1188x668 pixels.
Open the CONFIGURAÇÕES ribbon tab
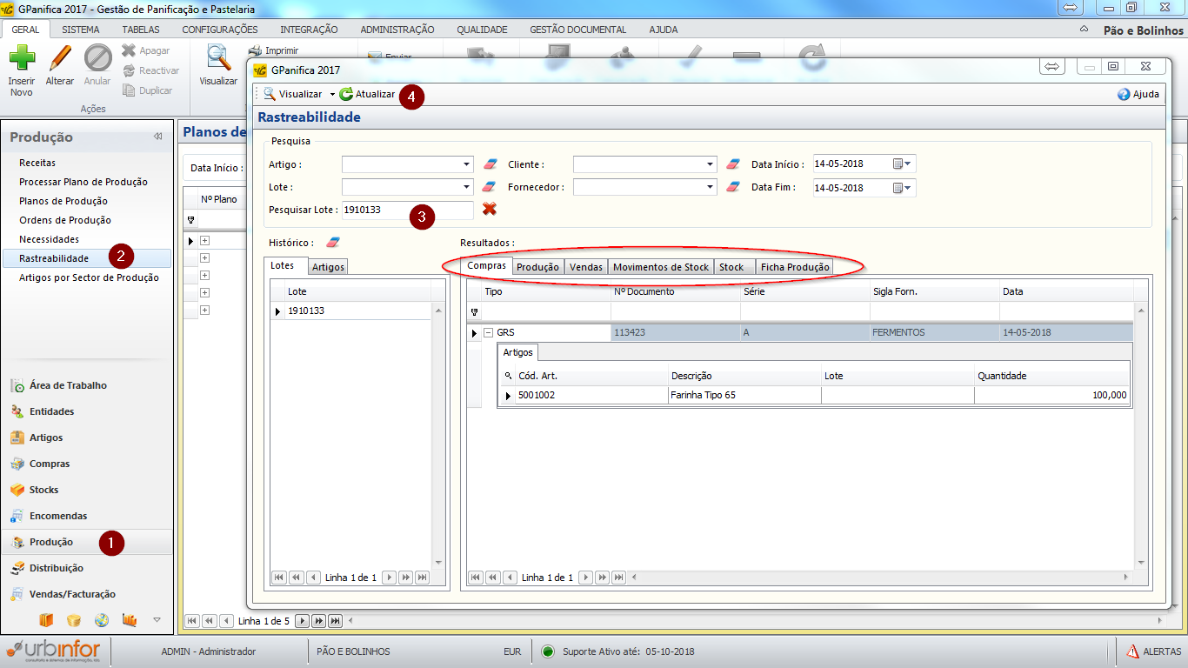pyautogui.click(x=219, y=30)
